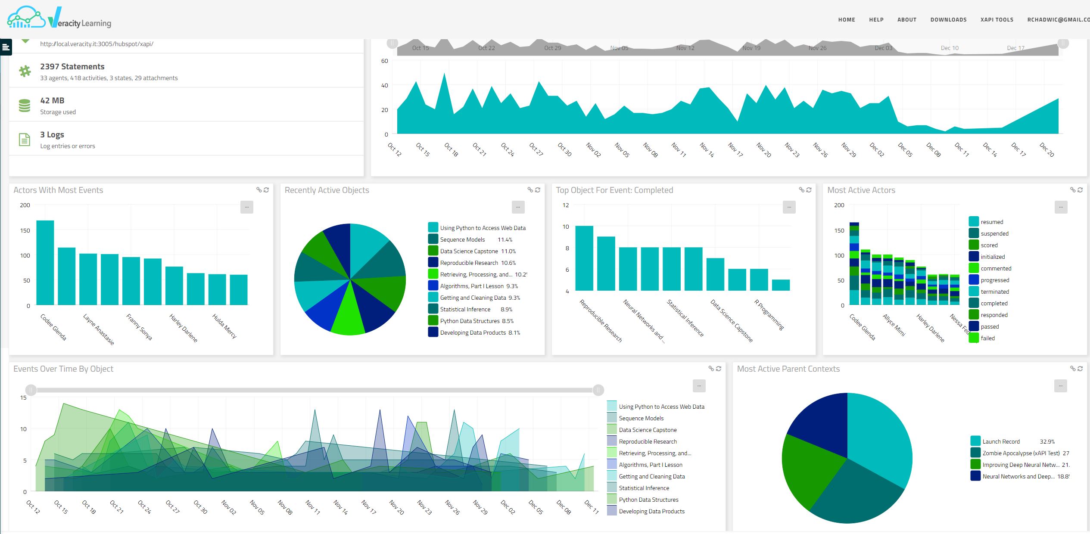Grab the left handle of the events timeline slider
Image resolution: width=1090 pixels, height=534 pixels.
[31, 390]
